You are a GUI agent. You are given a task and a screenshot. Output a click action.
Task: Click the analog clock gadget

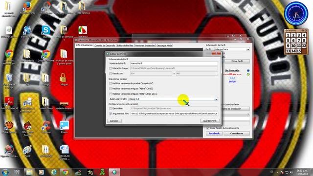296,14
